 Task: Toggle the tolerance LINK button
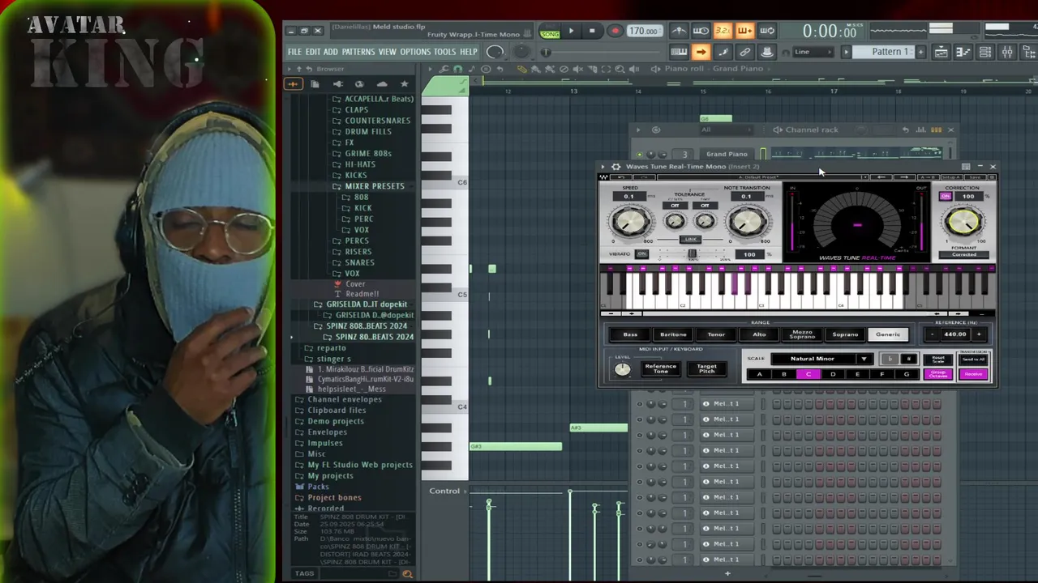point(690,240)
